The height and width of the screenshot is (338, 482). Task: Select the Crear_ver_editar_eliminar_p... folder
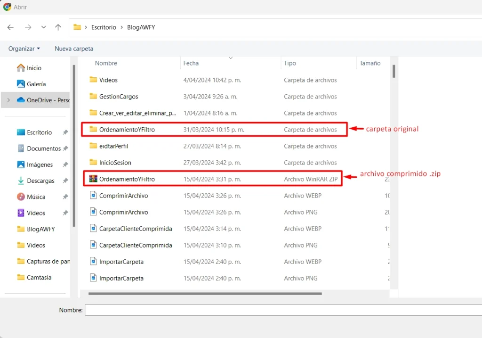[x=137, y=113]
